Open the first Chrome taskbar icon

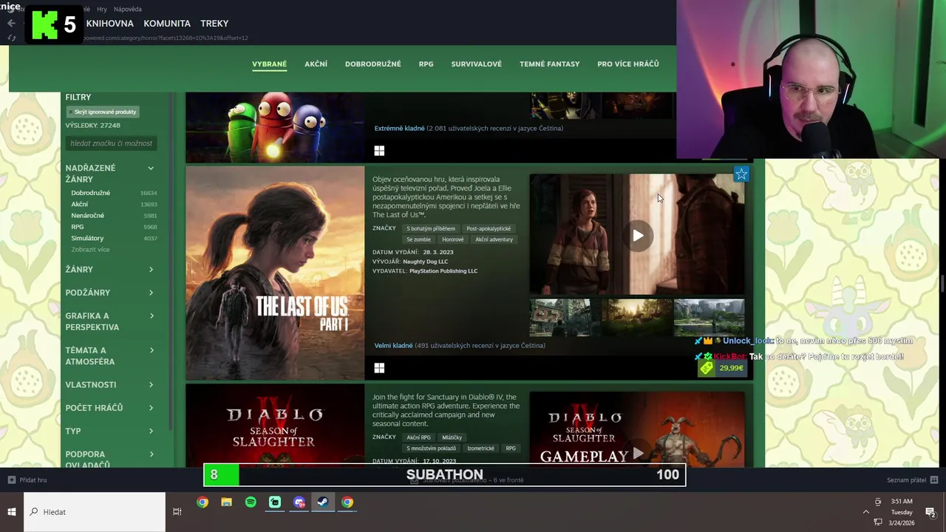[203, 502]
